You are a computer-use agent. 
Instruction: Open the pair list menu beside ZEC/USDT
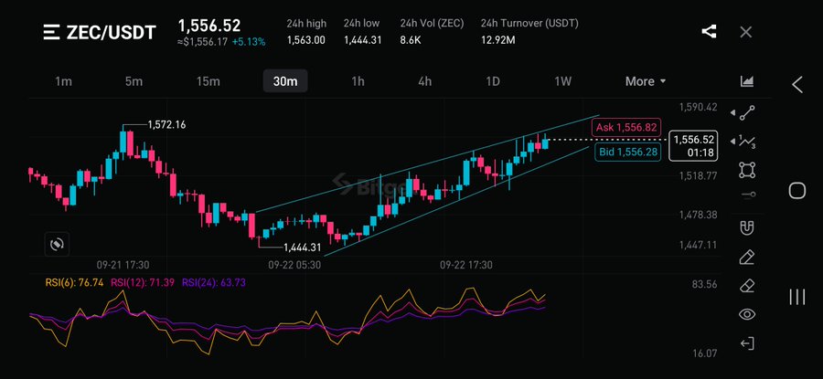(x=51, y=32)
